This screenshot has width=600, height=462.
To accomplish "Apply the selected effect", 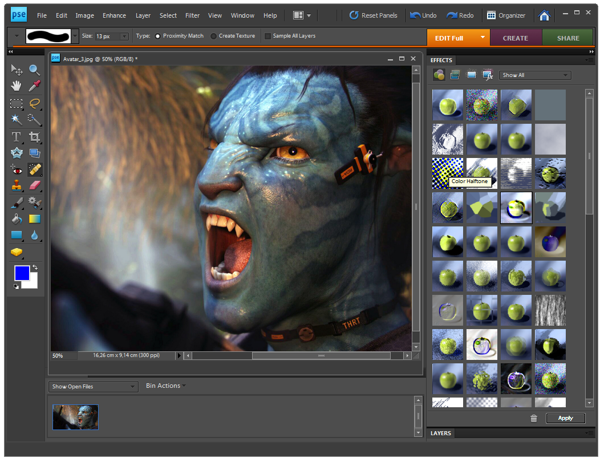I will pyautogui.click(x=565, y=418).
